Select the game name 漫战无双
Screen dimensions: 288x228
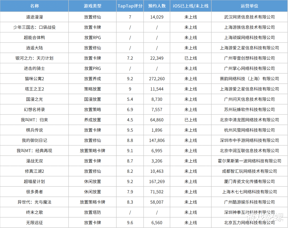[x=34, y=161]
